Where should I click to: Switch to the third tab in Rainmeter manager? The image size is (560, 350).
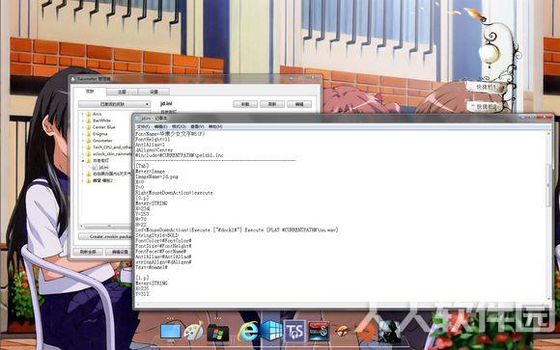point(154,92)
